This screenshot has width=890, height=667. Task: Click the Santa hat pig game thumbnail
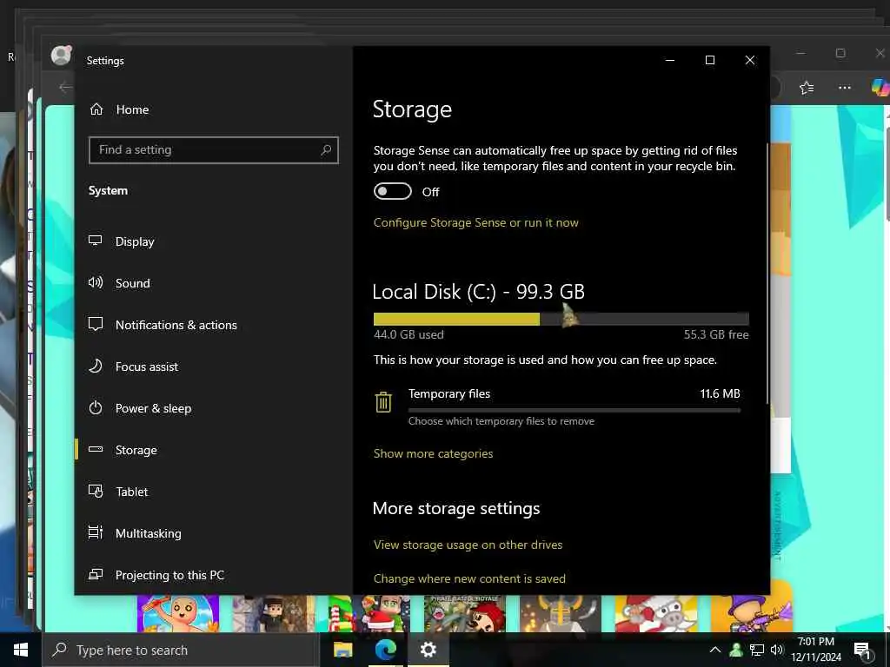[x=655, y=613]
